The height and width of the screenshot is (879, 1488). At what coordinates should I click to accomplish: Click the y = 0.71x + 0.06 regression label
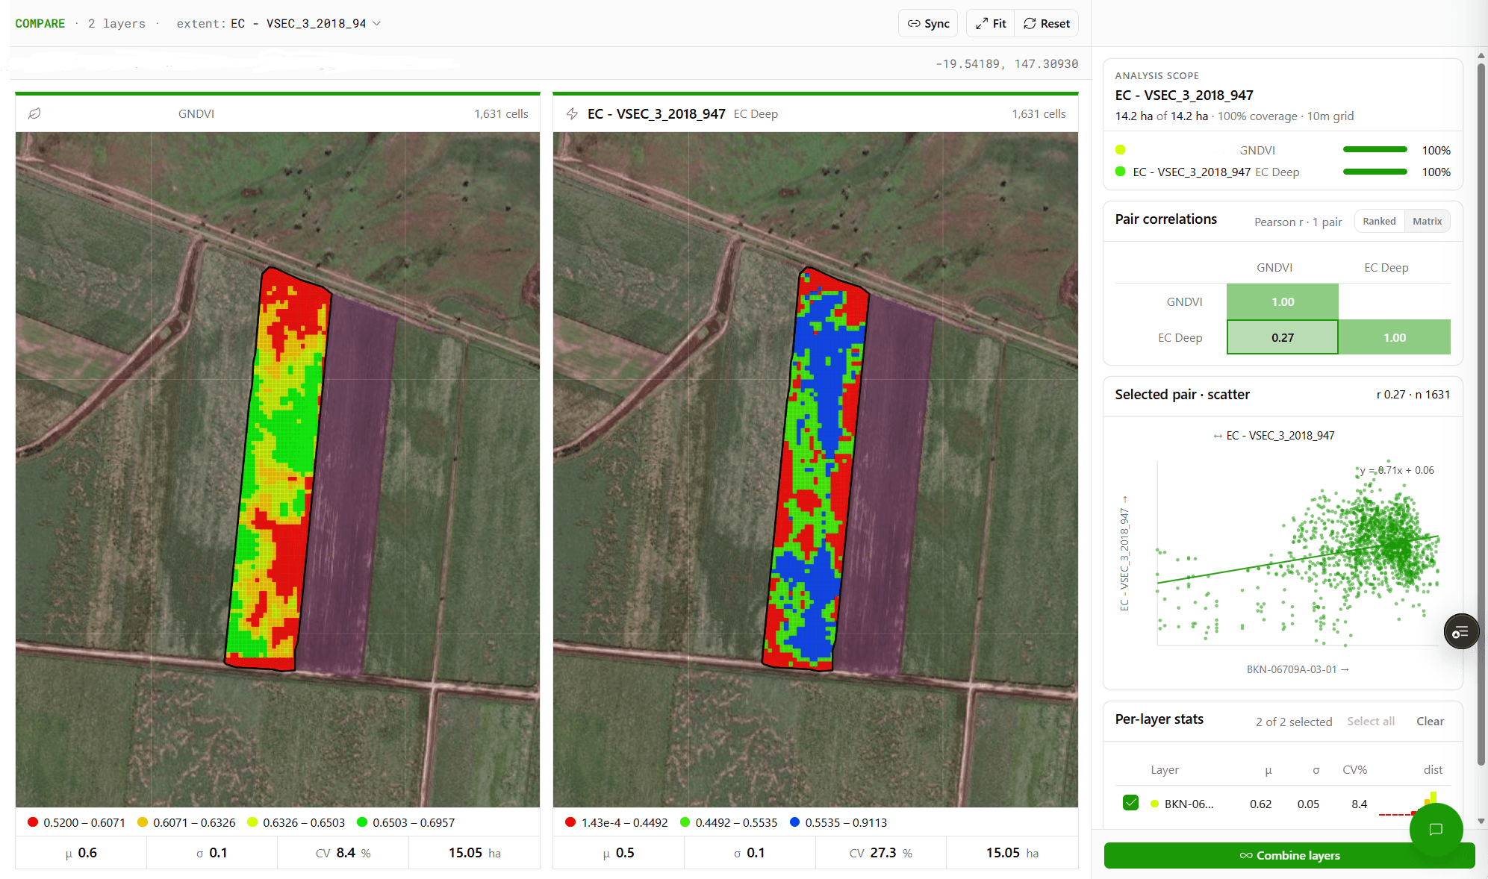point(1396,470)
